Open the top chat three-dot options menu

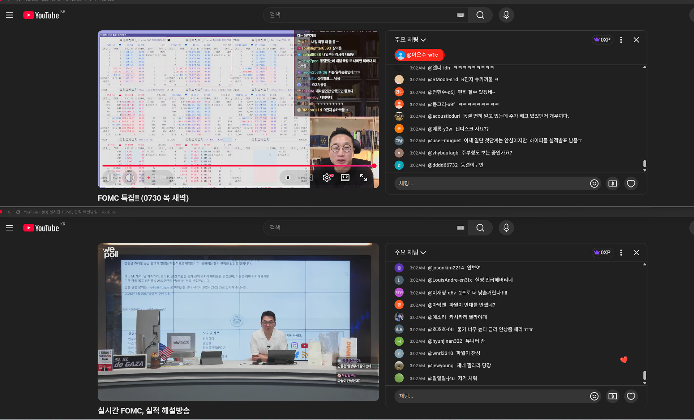pyautogui.click(x=621, y=40)
